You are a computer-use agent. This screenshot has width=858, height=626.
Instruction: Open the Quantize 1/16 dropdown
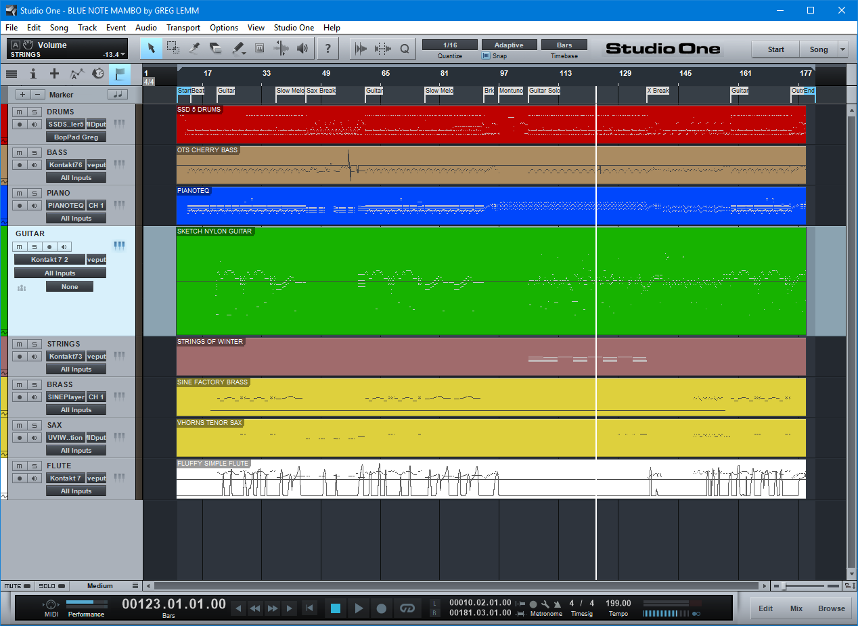pyautogui.click(x=450, y=45)
